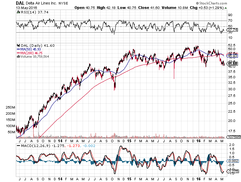Click the MACD legend line icon
The width and height of the screenshot is (241, 182).
point(19,146)
